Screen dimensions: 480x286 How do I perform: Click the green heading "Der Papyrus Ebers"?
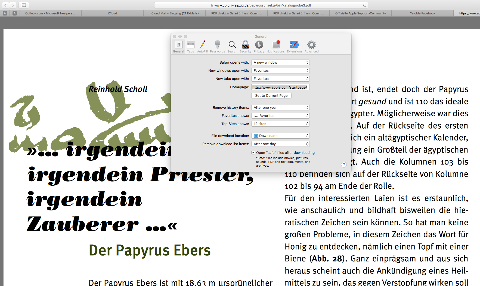[x=150, y=250]
